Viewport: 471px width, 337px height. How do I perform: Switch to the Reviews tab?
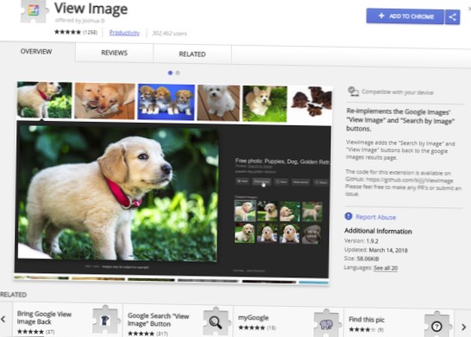[x=114, y=53]
